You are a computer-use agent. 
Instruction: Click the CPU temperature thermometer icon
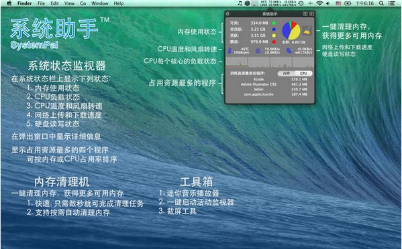230,51
